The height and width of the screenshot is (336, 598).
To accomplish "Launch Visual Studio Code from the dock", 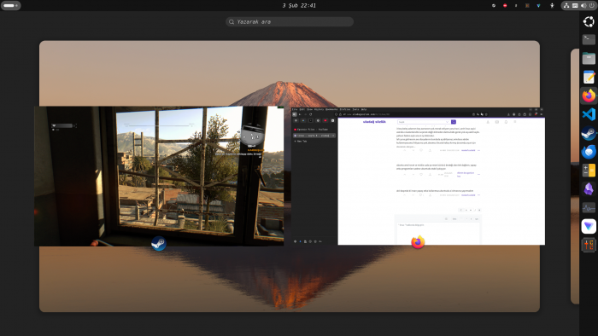I will [x=589, y=114].
